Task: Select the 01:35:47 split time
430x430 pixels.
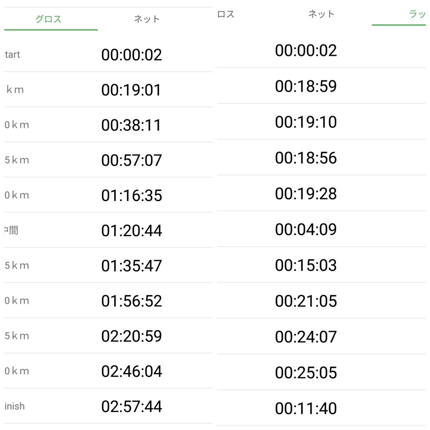Action: [132, 266]
